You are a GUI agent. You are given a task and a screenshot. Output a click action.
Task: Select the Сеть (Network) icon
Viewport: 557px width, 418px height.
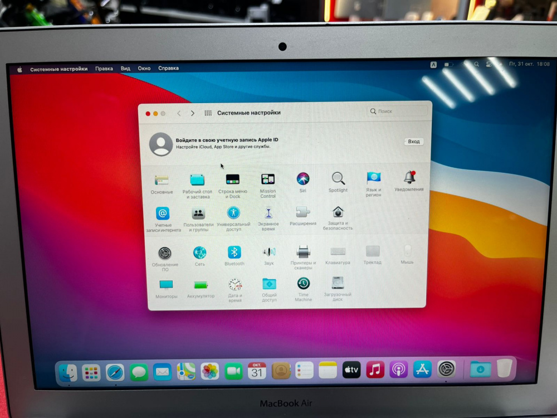click(x=199, y=253)
